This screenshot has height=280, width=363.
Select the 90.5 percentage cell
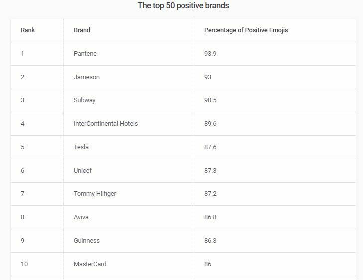(x=210, y=100)
